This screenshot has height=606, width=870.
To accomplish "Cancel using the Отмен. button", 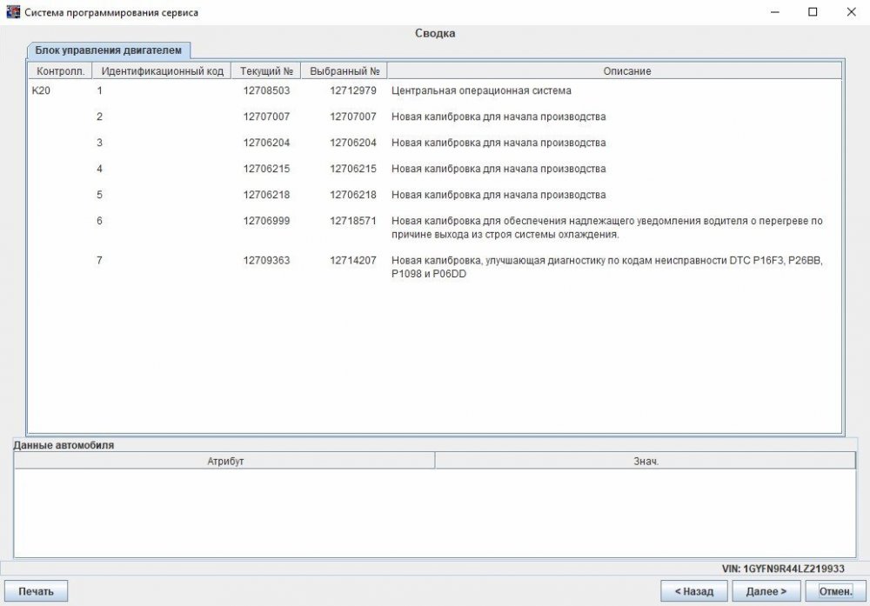I will coord(835,591).
